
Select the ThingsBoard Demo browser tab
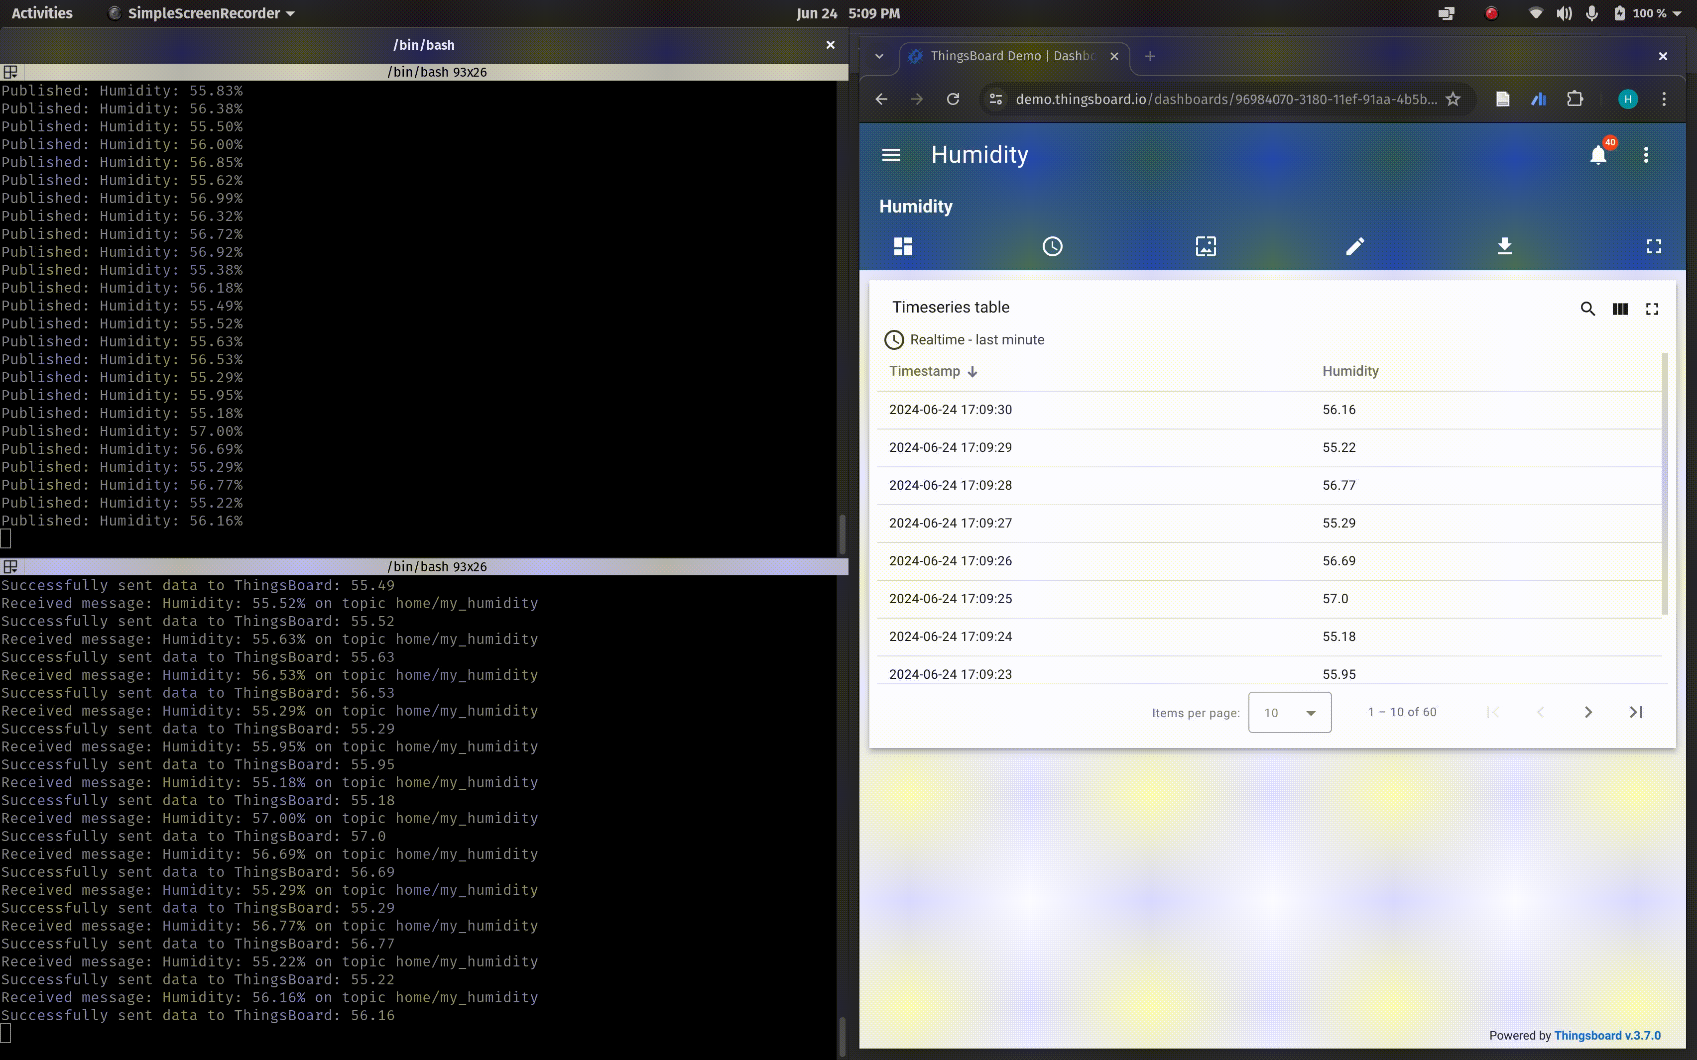point(1012,56)
